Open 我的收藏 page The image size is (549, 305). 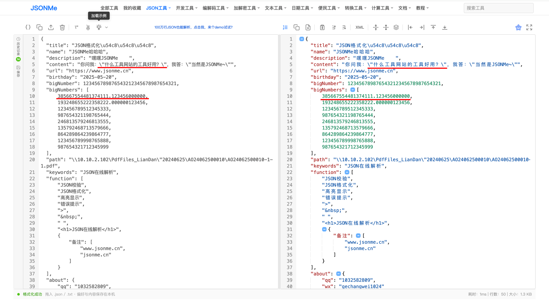pos(132,8)
